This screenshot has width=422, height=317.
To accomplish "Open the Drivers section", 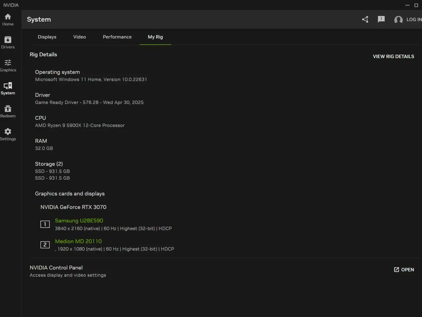I will [x=8, y=43].
